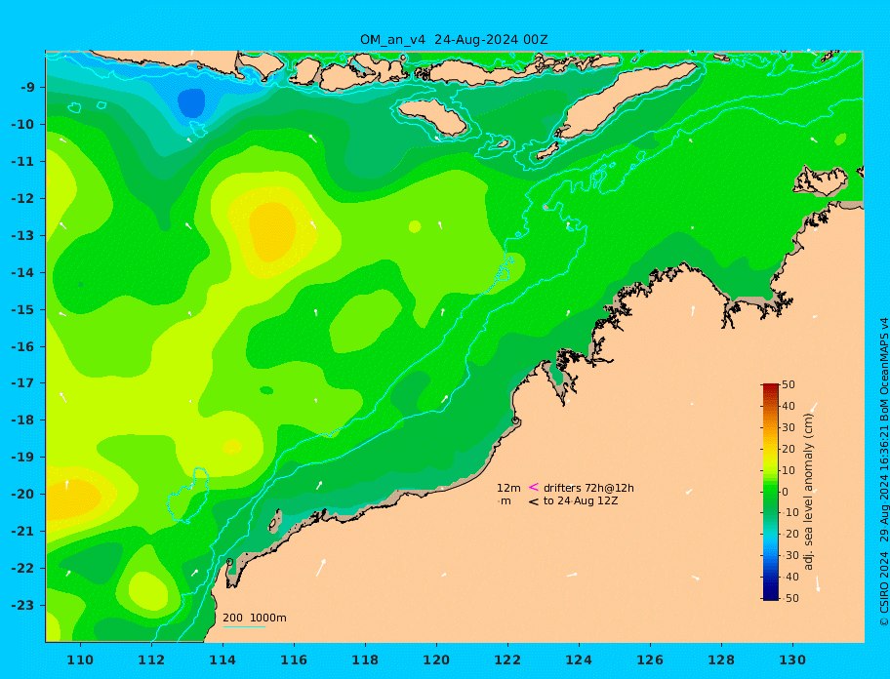890x679 pixels.
Task: Click the magenta drifter arrow symbol in legend
Action: pos(534,487)
